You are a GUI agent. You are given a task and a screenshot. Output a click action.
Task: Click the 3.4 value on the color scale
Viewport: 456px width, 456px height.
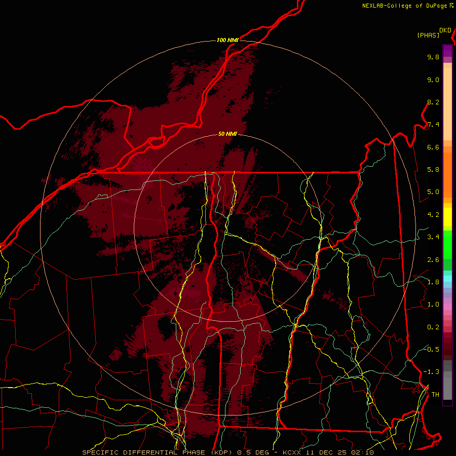point(433,237)
